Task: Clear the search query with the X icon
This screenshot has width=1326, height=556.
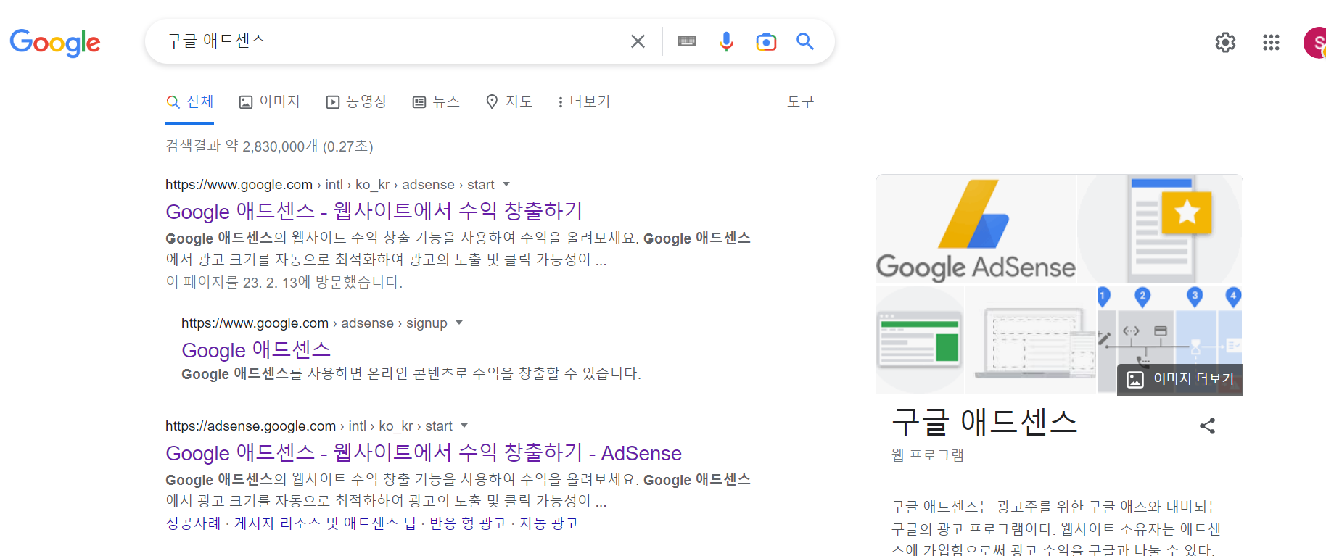Action: (638, 41)
